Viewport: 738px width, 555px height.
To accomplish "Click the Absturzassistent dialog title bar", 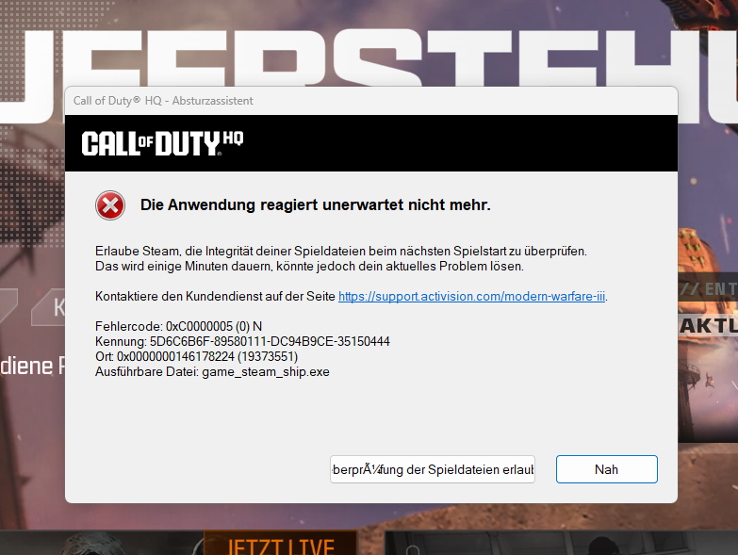I will pyautogui.click(x=371, y=101).
